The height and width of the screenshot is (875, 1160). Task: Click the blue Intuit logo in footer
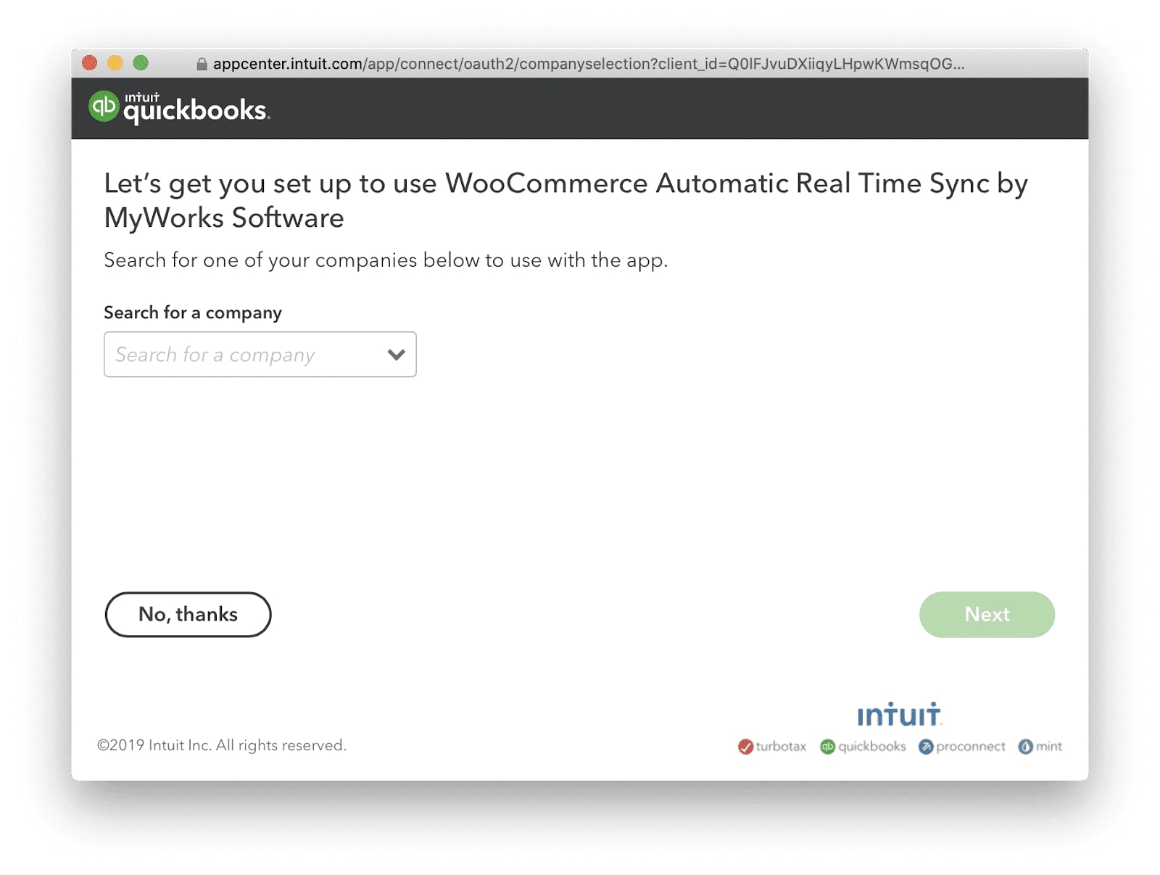[899, 715]
